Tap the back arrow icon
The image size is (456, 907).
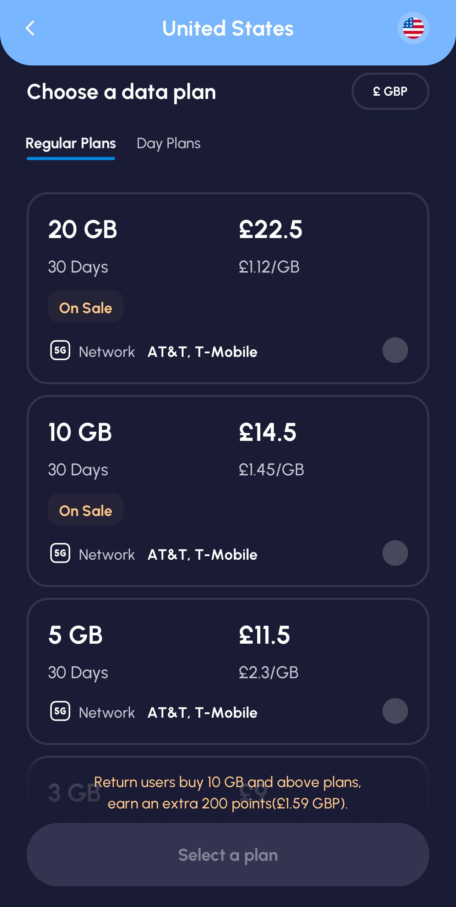pos(31,28)
